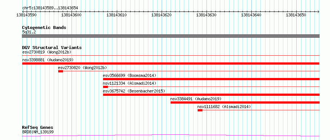The height and width of the screenshot is (140, 330).
Task: Click the 138143620 ruler tick label
Action: (x=161, y=15)
